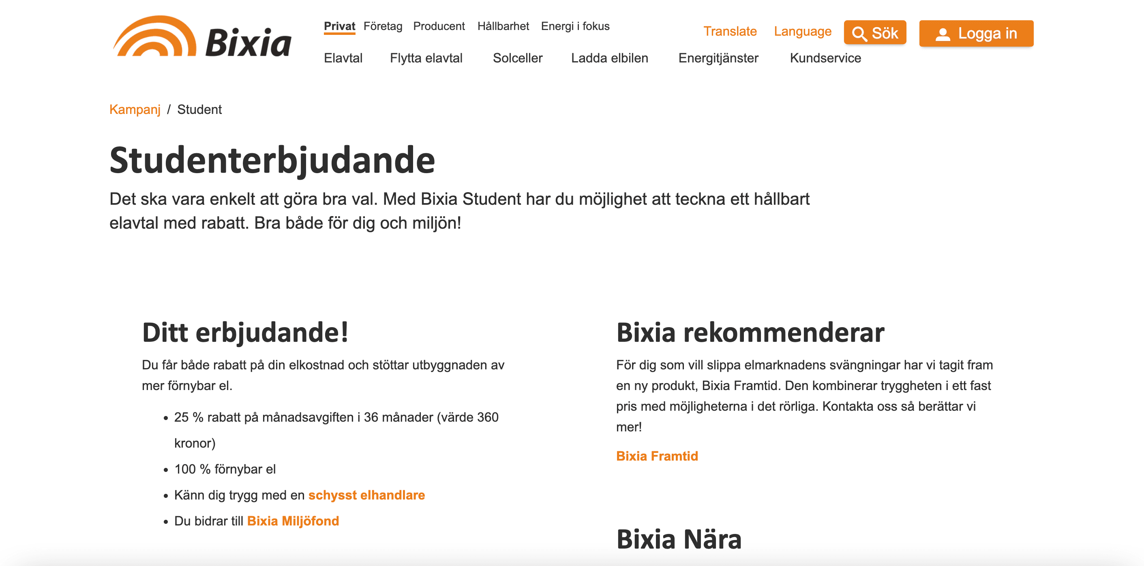Open Energi i fokus

[x=575, y=26]
